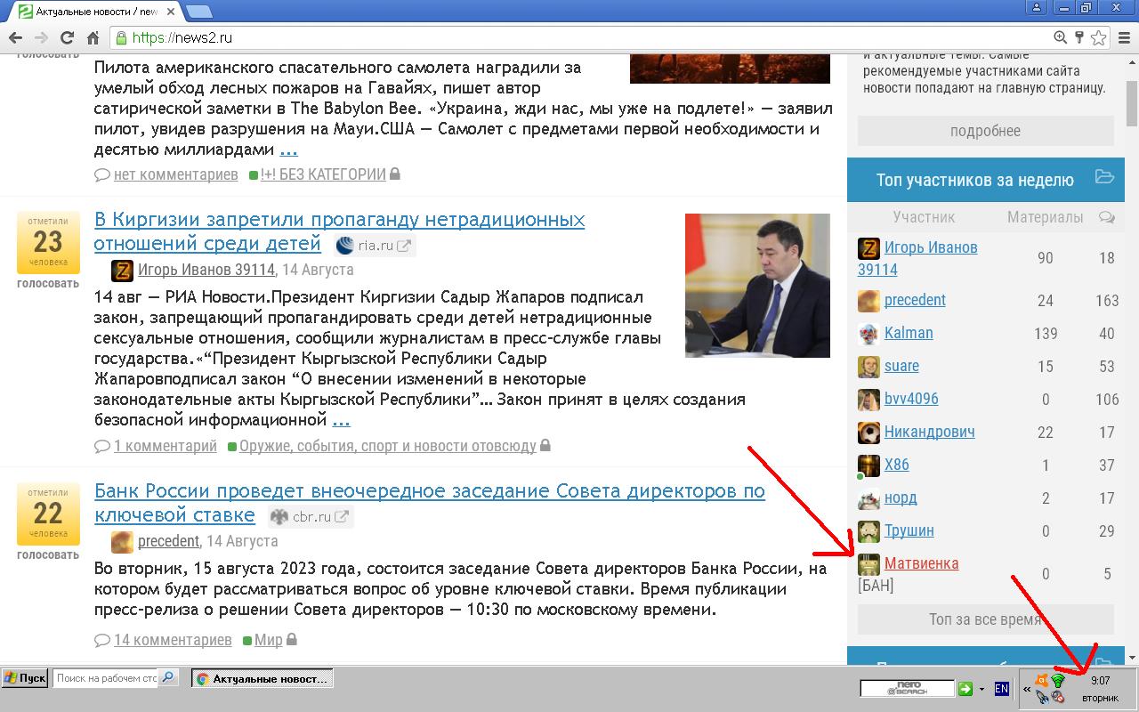Click 'Топ участников за неделю' folder icon
This screenshot has height=712, width=1139.
tap(1104, 177)
